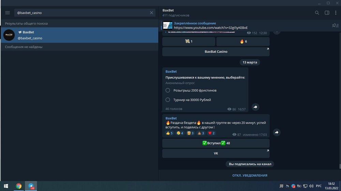Forward the poll message using share arrow
341x191 pixels.
255,107
